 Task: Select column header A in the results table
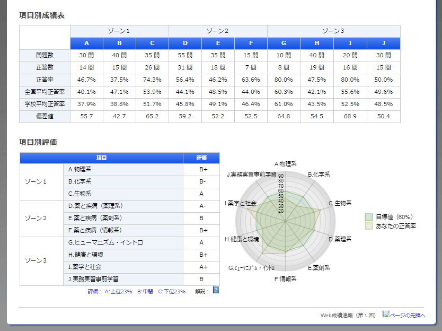click(86, 43)
